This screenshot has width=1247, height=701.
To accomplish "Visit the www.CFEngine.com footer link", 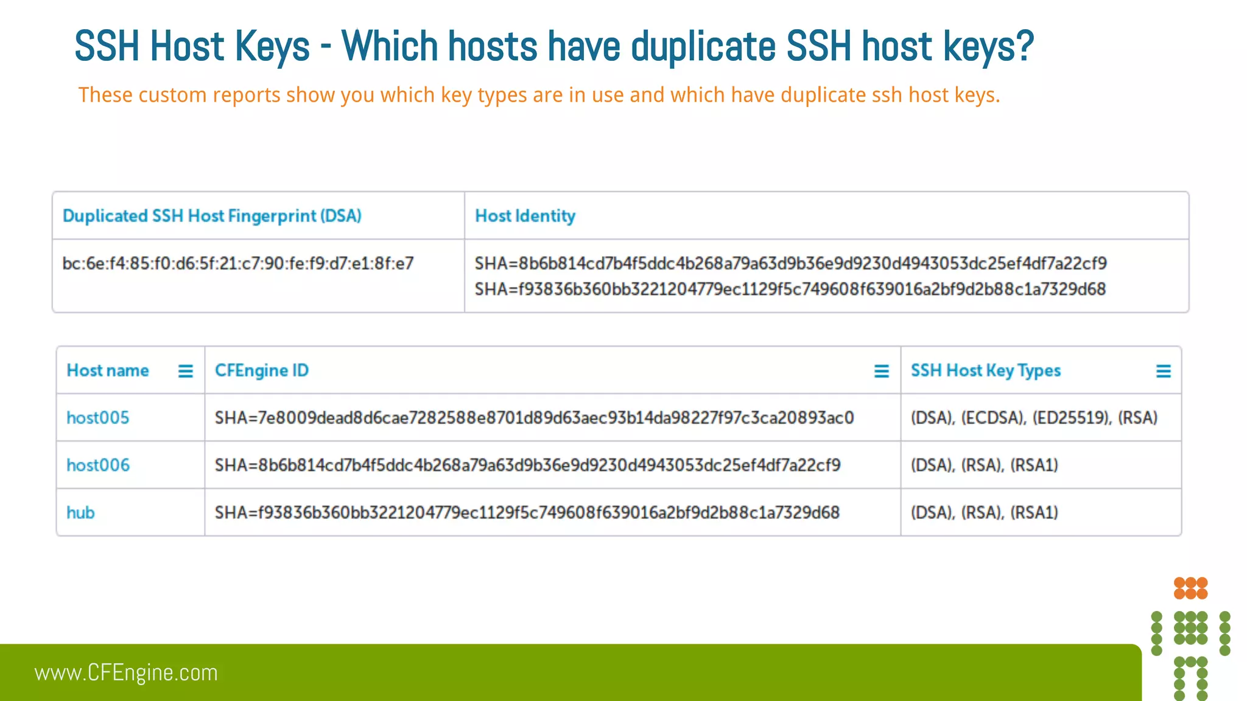I will click(126, 673).
